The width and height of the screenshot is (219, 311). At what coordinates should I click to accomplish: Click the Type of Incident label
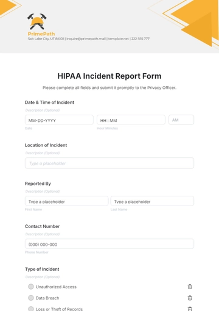[42, 269]
